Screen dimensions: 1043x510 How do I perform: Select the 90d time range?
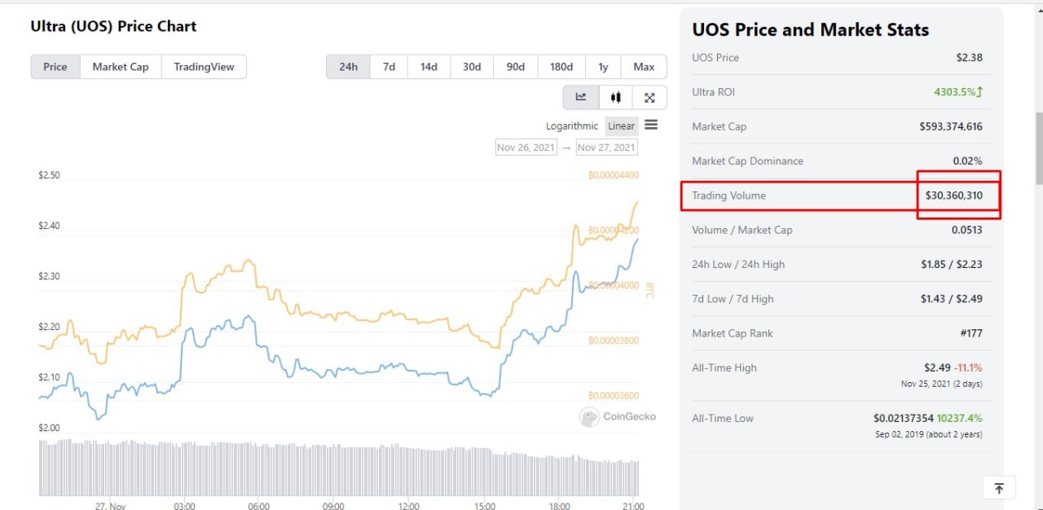pyautogui.click(x=516, y=67)
